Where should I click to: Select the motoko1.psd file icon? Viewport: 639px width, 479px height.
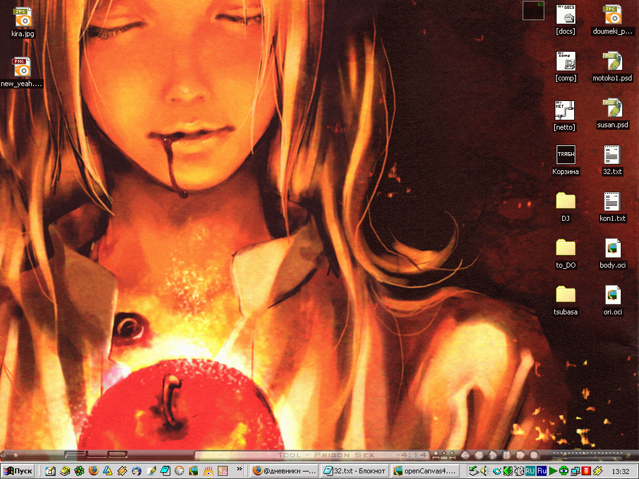pos(612,67)
